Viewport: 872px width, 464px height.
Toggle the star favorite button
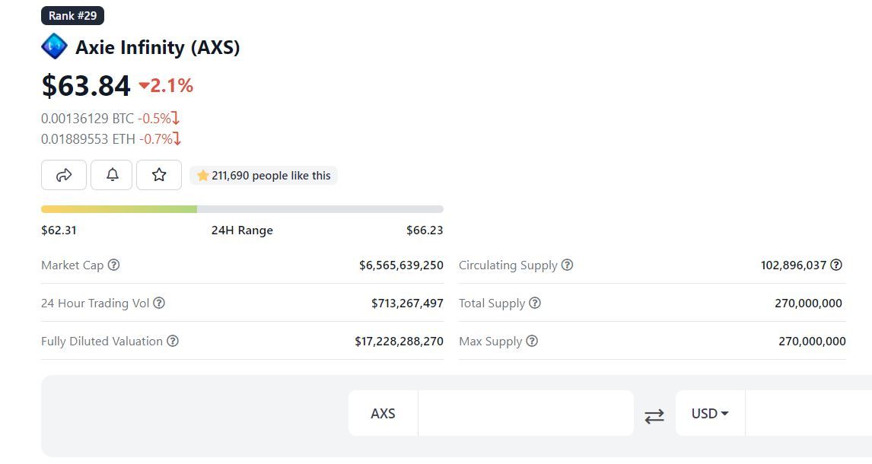point(159,175)
